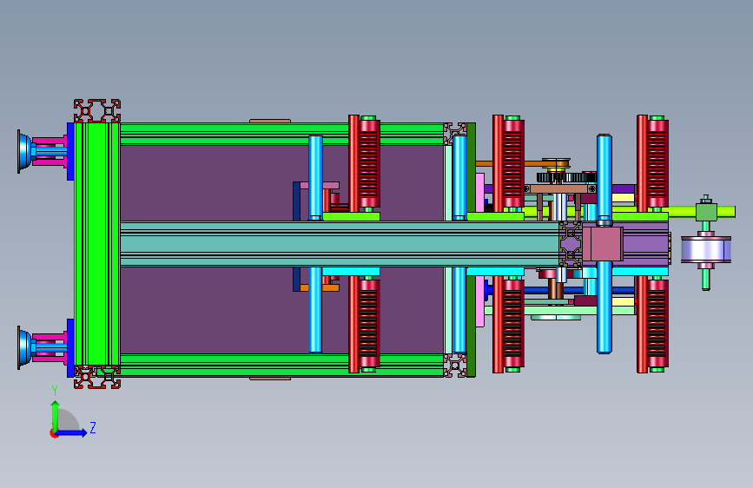
Task: Pick the orange bracket under the teal beam
Action: tap(320, 288)
